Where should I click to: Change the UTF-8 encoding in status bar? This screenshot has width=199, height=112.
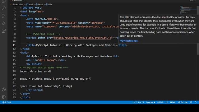click(160, 102)
